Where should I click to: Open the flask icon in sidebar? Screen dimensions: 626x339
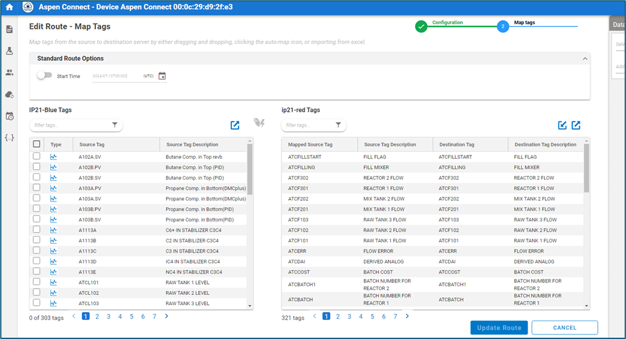click(9, 51)
